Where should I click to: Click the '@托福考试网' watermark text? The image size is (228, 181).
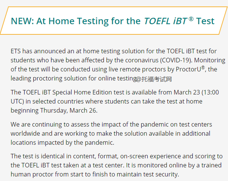[153, 79]
